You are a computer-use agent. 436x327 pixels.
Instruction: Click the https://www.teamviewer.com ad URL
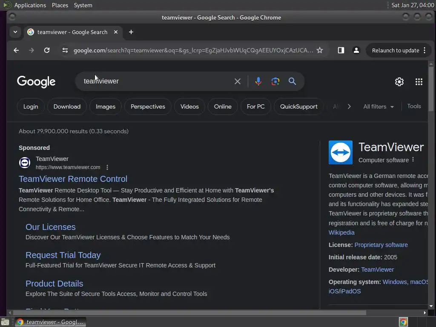pos(68,167)
